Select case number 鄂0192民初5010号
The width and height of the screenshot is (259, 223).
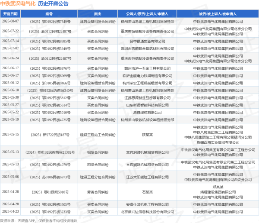[x=50, y=113]
